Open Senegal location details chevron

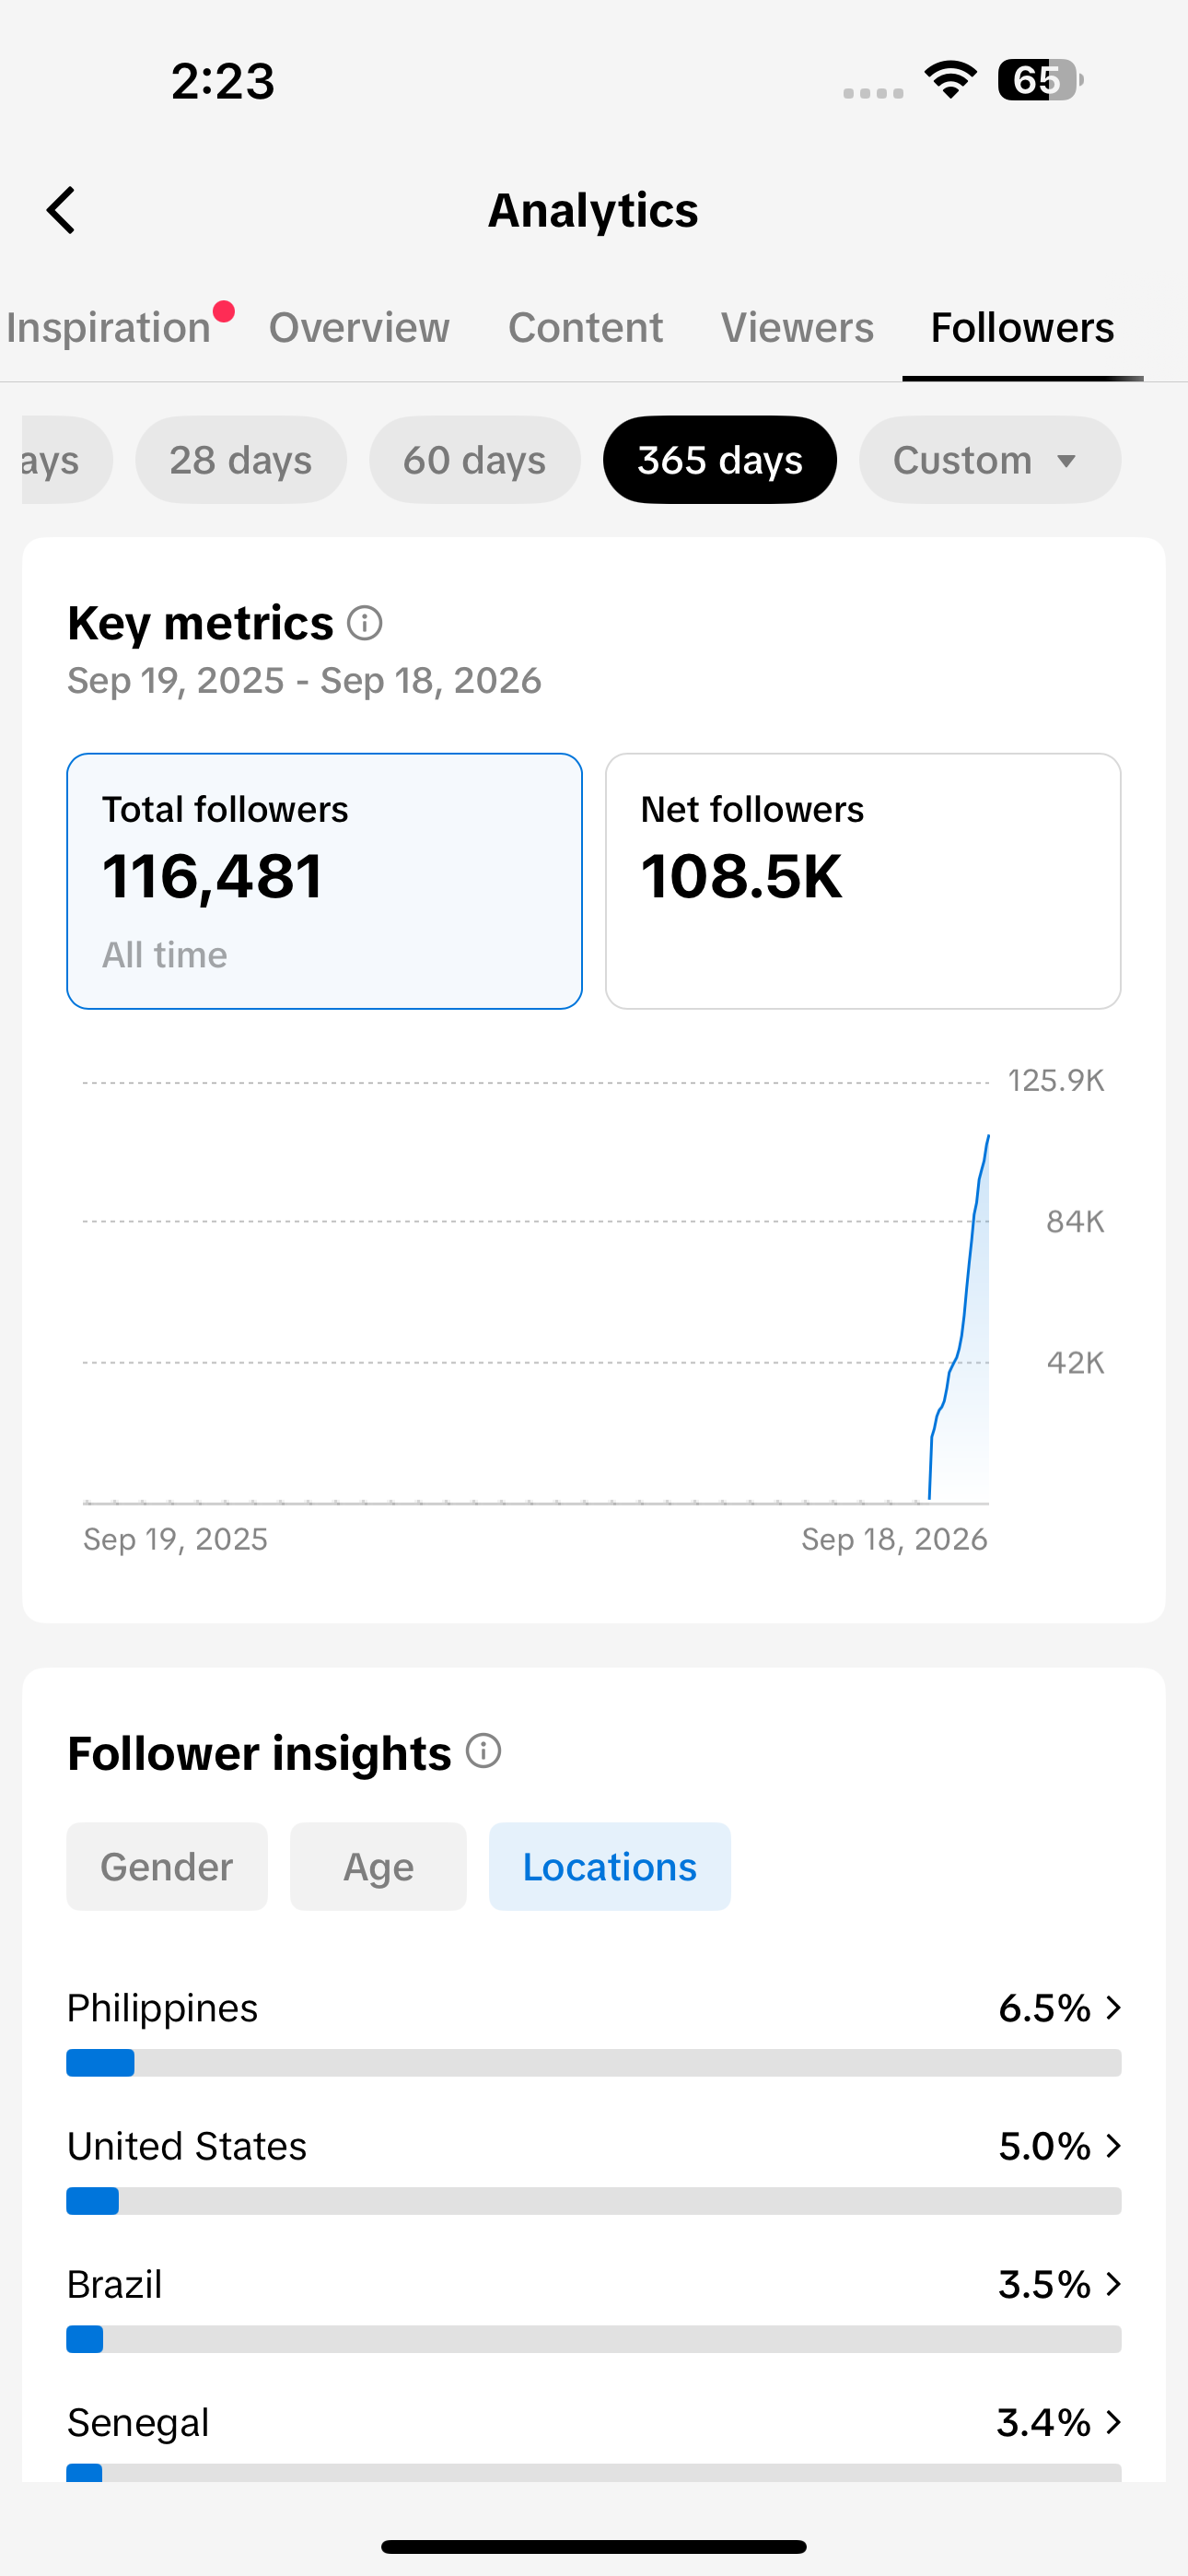pyautogui.click(x=1113, y=2422)
